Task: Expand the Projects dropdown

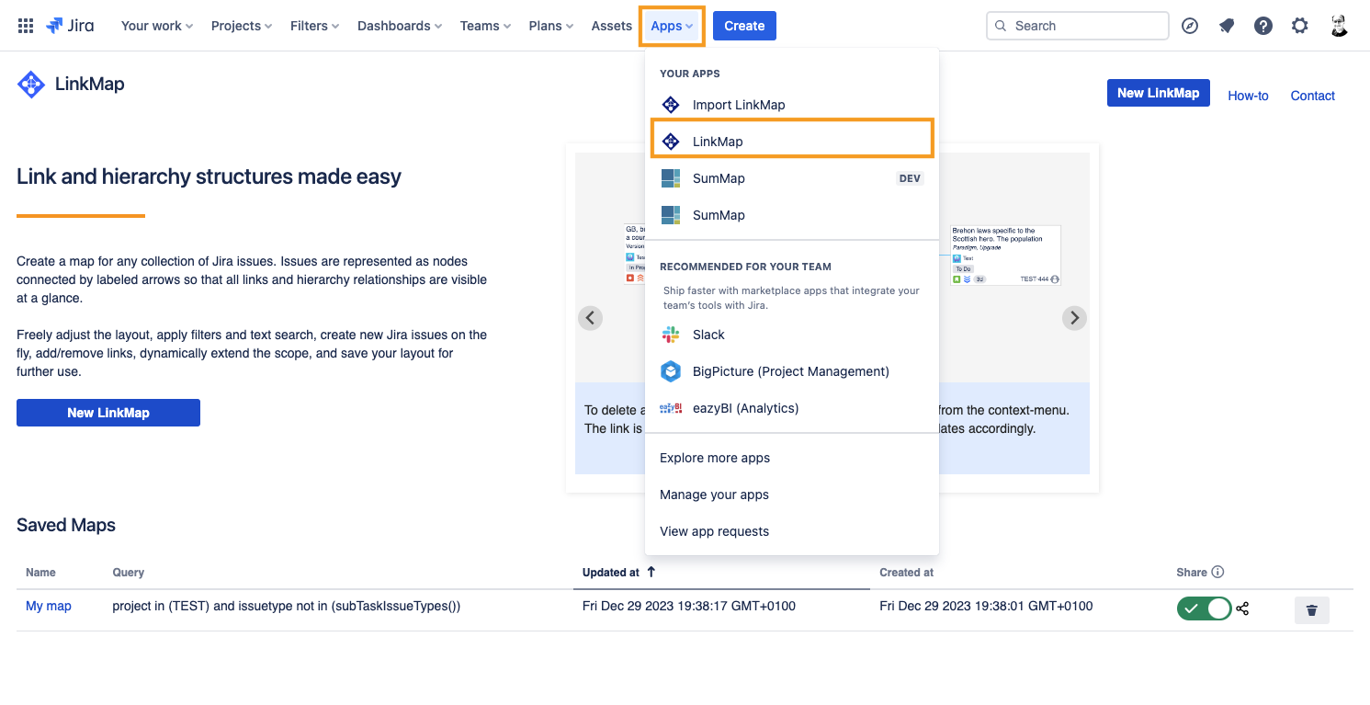Action: pyautogui.click(x=242, y=26)
